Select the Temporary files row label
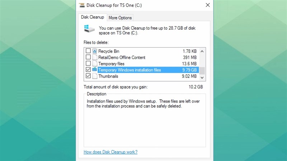Viewport: 287px width, 161px height. (111, 64)
